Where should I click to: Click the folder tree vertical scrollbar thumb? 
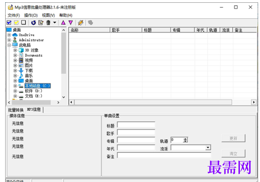(x=64, y=53)
